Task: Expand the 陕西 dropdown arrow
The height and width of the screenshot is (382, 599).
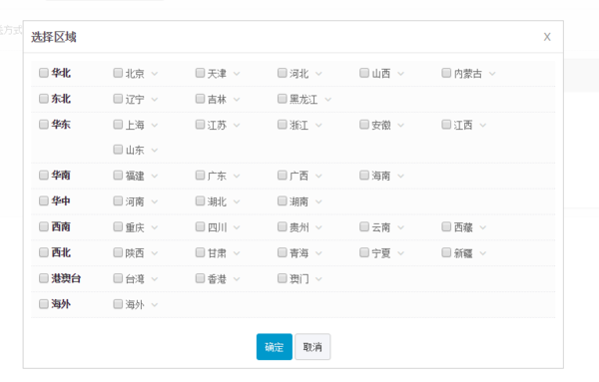Action: [x=155, y=253]
